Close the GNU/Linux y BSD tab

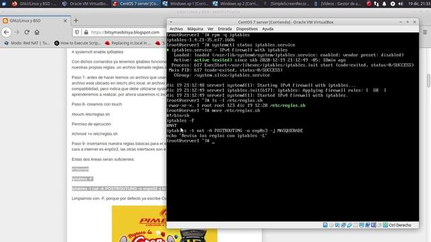[x=65, y=21]
